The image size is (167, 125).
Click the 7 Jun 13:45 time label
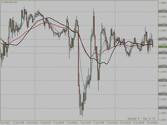click(86, 123)
